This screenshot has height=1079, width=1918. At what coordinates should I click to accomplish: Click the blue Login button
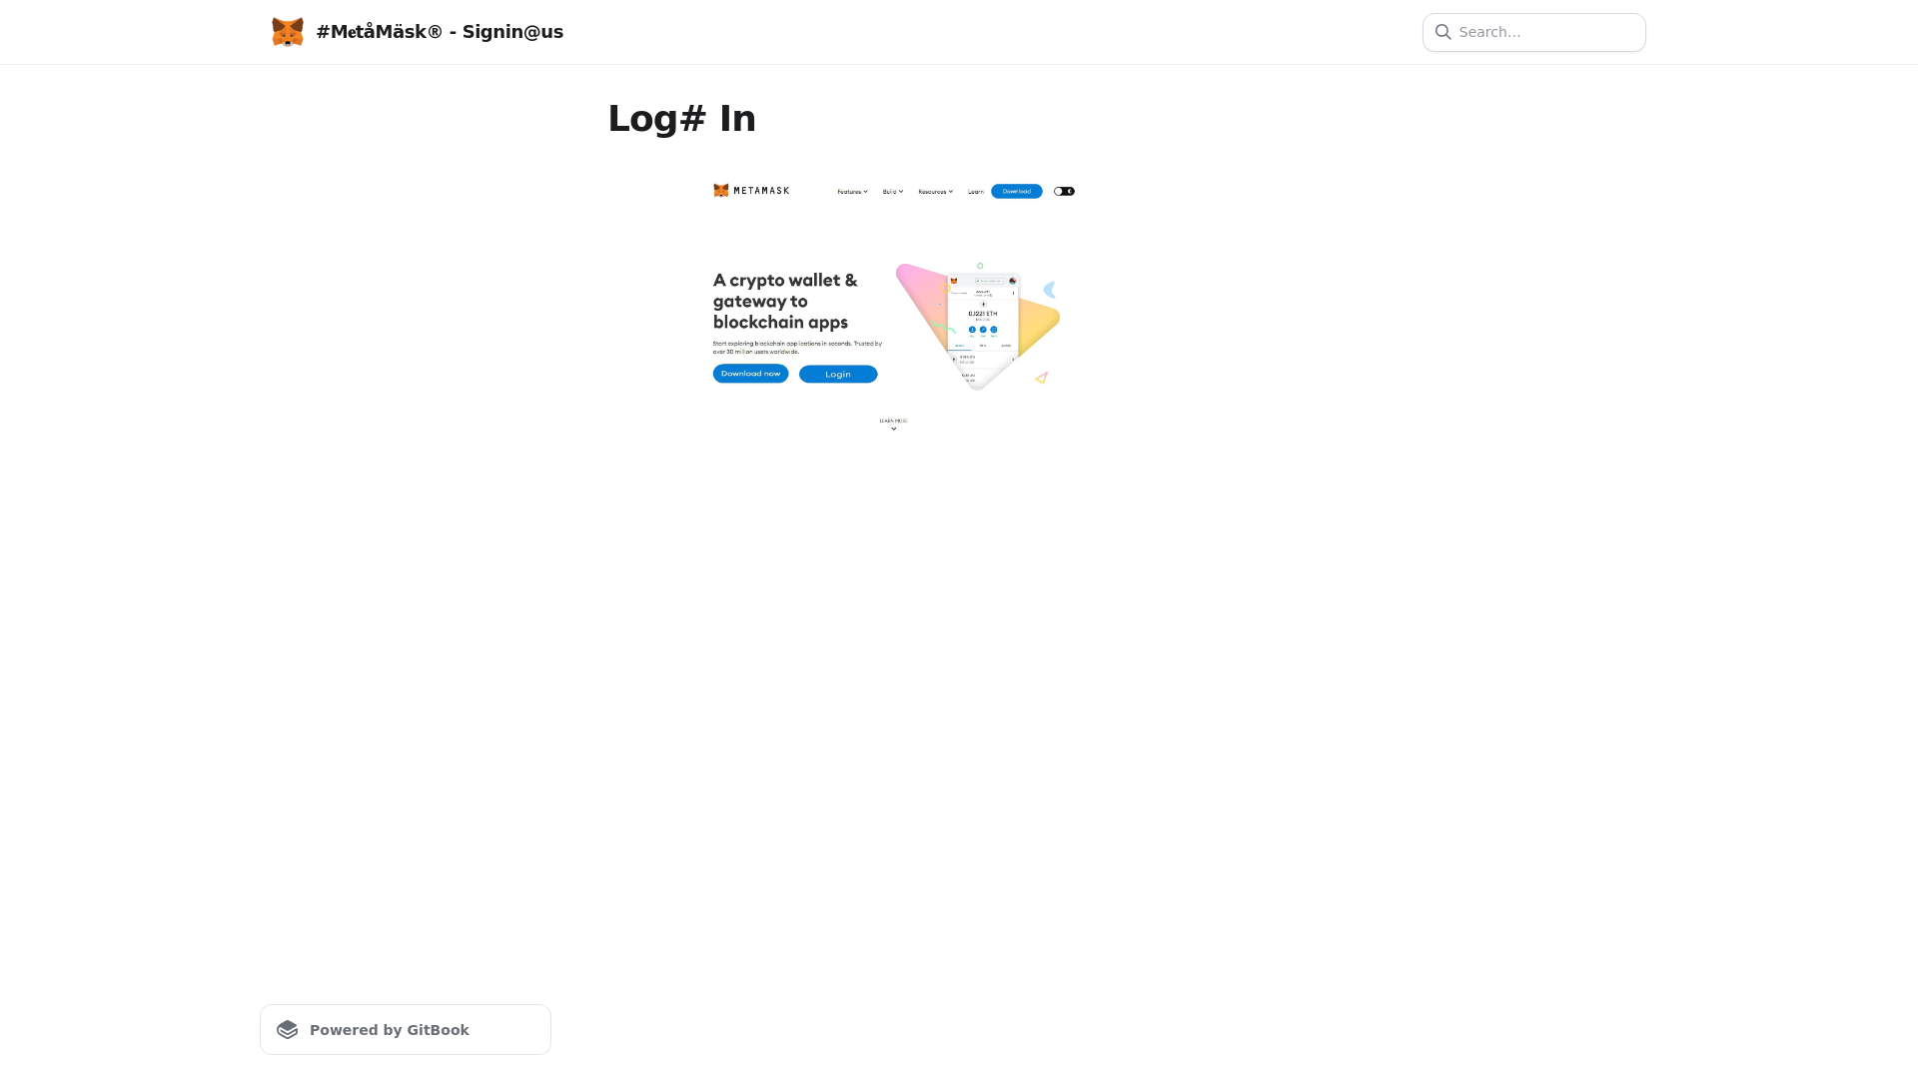point(838,374)
